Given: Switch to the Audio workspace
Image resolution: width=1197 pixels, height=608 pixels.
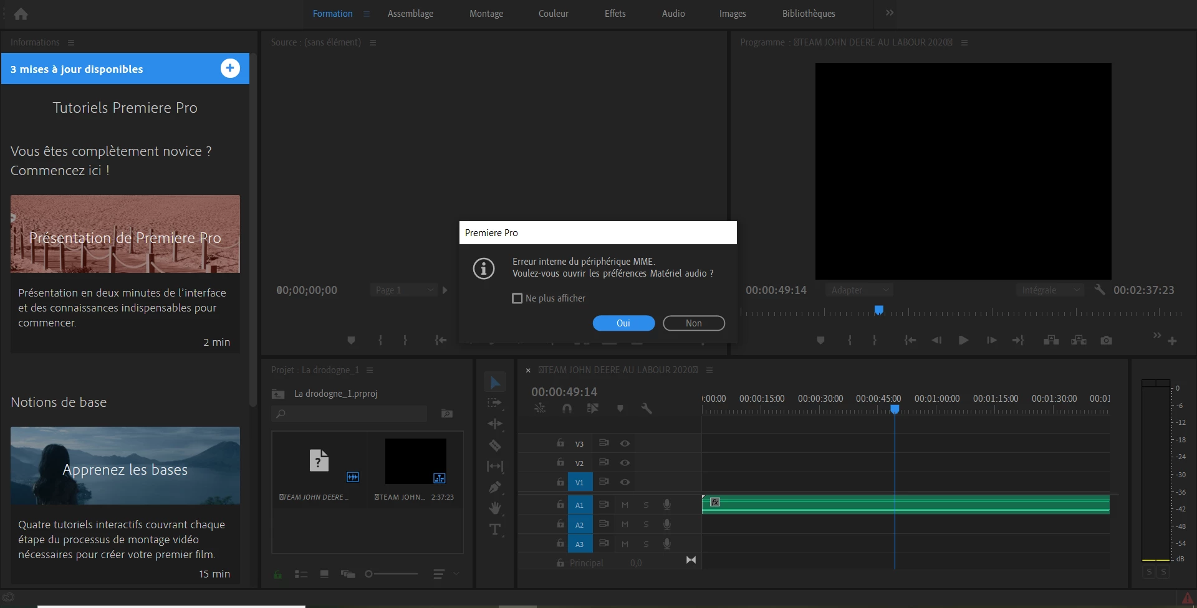Looking at the screenshot, I should tap(673, 14).
